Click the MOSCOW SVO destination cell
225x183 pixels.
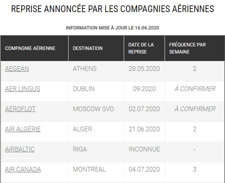[96, 112]
